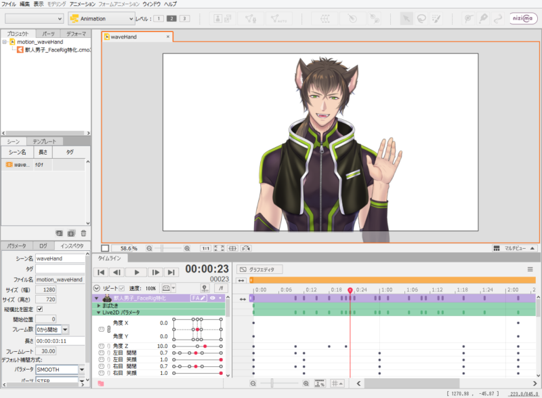The image size is (542, 398).
Task: Click the warp deformer creation icon
Action: (325, 19)
